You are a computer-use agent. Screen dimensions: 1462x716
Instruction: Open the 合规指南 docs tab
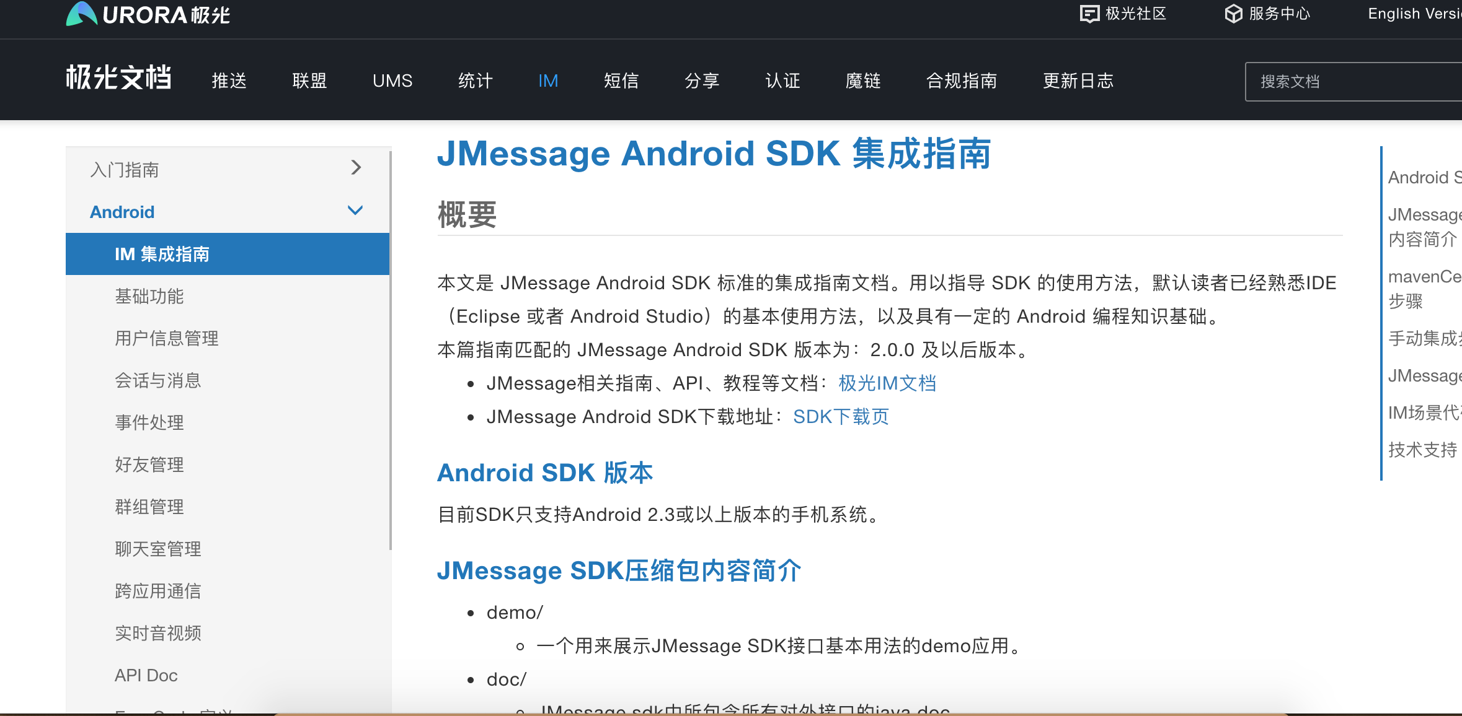[962, 81]
